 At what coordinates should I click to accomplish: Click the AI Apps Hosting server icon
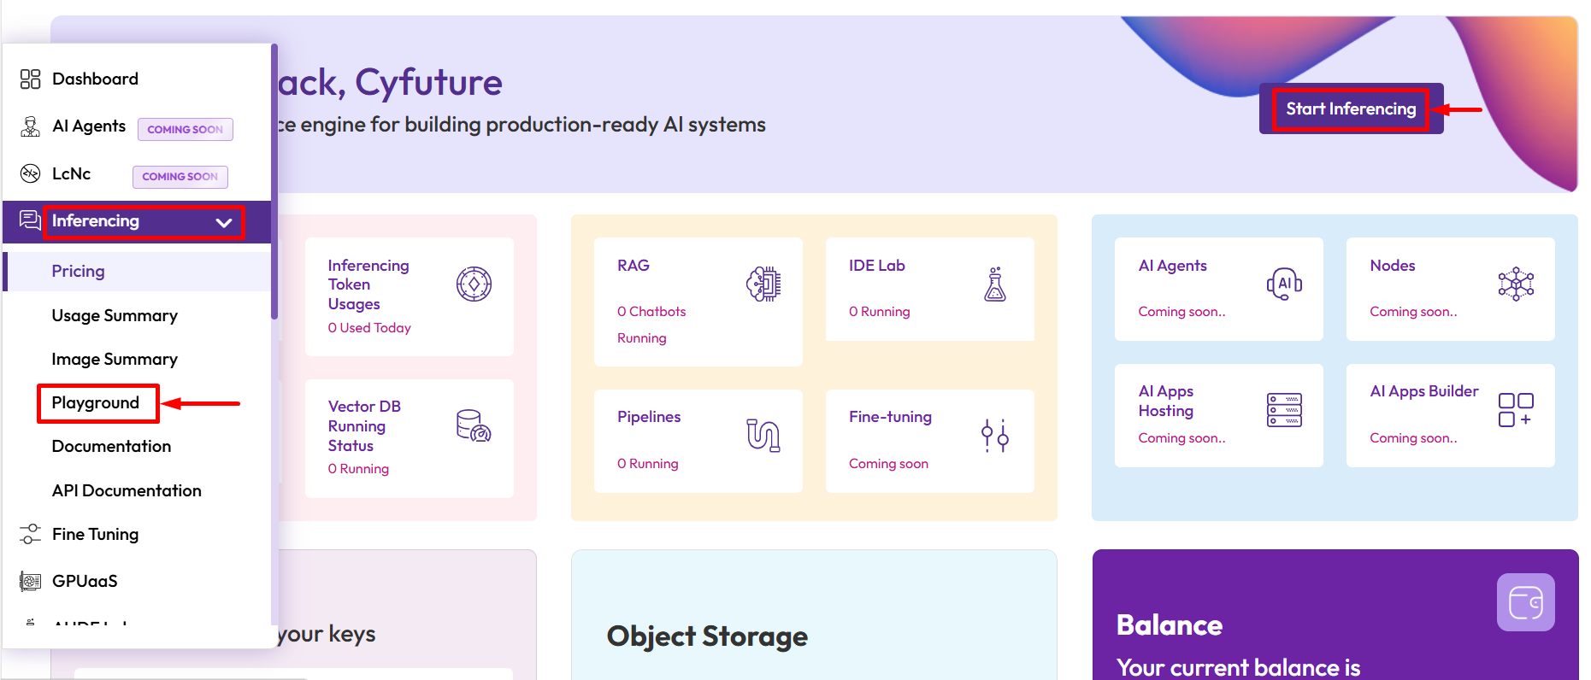pos(1283,410)
